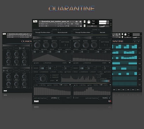Go to next instrument with header right arrow
144x129 pixels.
point(73,22)
